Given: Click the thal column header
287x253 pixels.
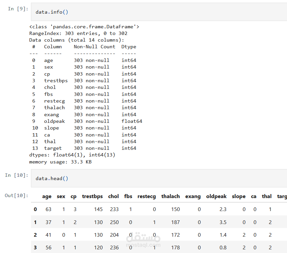Looking at the screenshot, I should 267,196.
